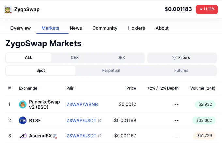Open the ZSWAP/WBNB pair link

tap(82, 105)
